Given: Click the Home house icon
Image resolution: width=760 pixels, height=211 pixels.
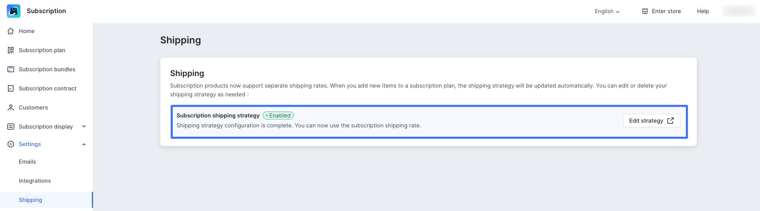Looking at the screenshot, I should click(11, 31).
